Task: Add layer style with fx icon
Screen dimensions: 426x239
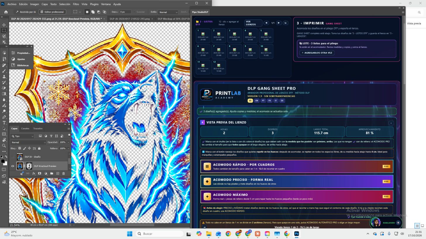Action: pos(34,173)
